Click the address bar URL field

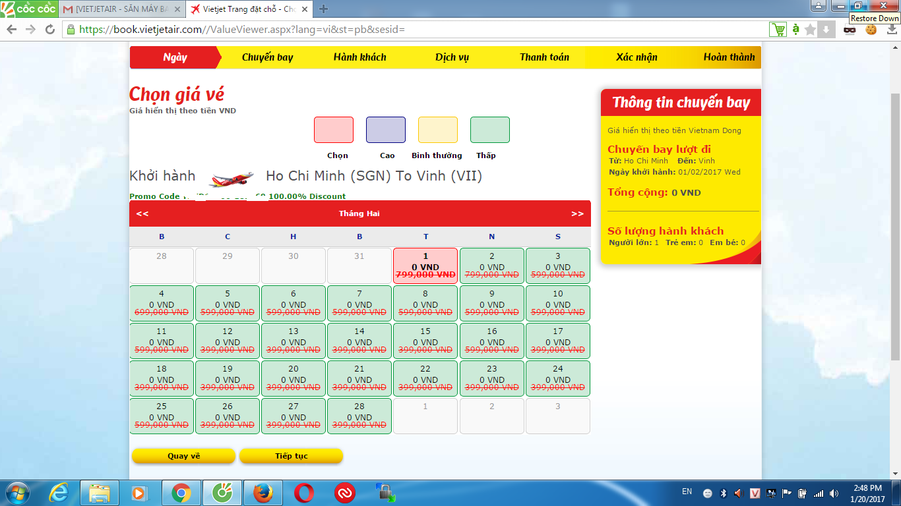click(x=416, y=30)
